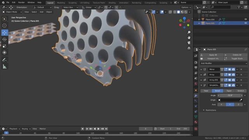Image resolution: width=249 pixels, height=140 pixels.
Task: Select the Rotate tool in left toolbar
Action: tap(4, 39)
